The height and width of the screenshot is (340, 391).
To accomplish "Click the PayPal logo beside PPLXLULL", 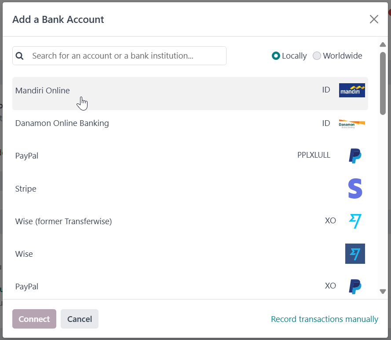I will [355, 156].
